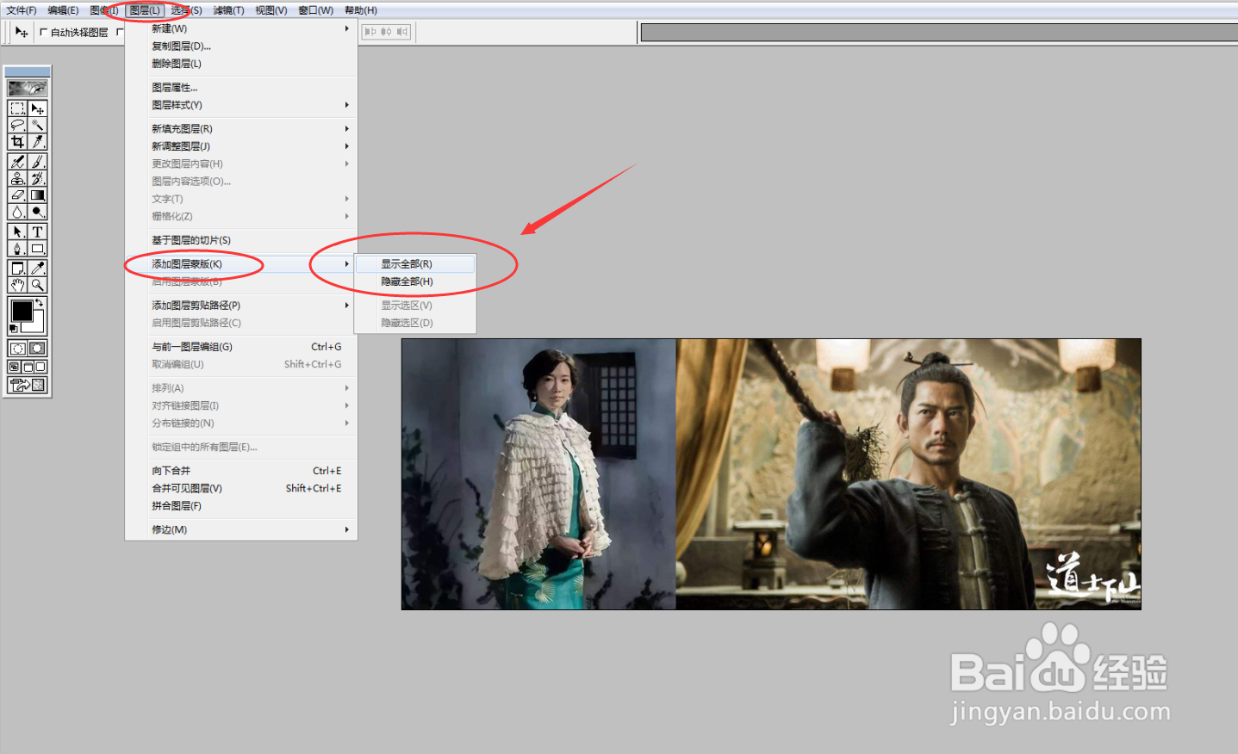
Task: Jump to ImageReady button
Action: (28, 385)
